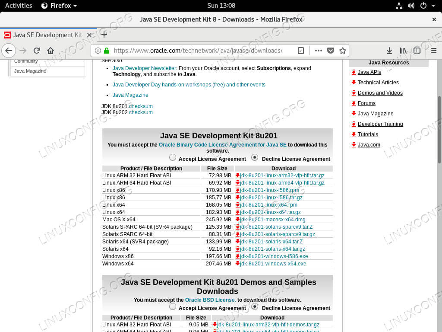Close the Java SE Development Kit tab
Image resolution: width=442 pixels, height=332 pixels.
coord(89,35)
